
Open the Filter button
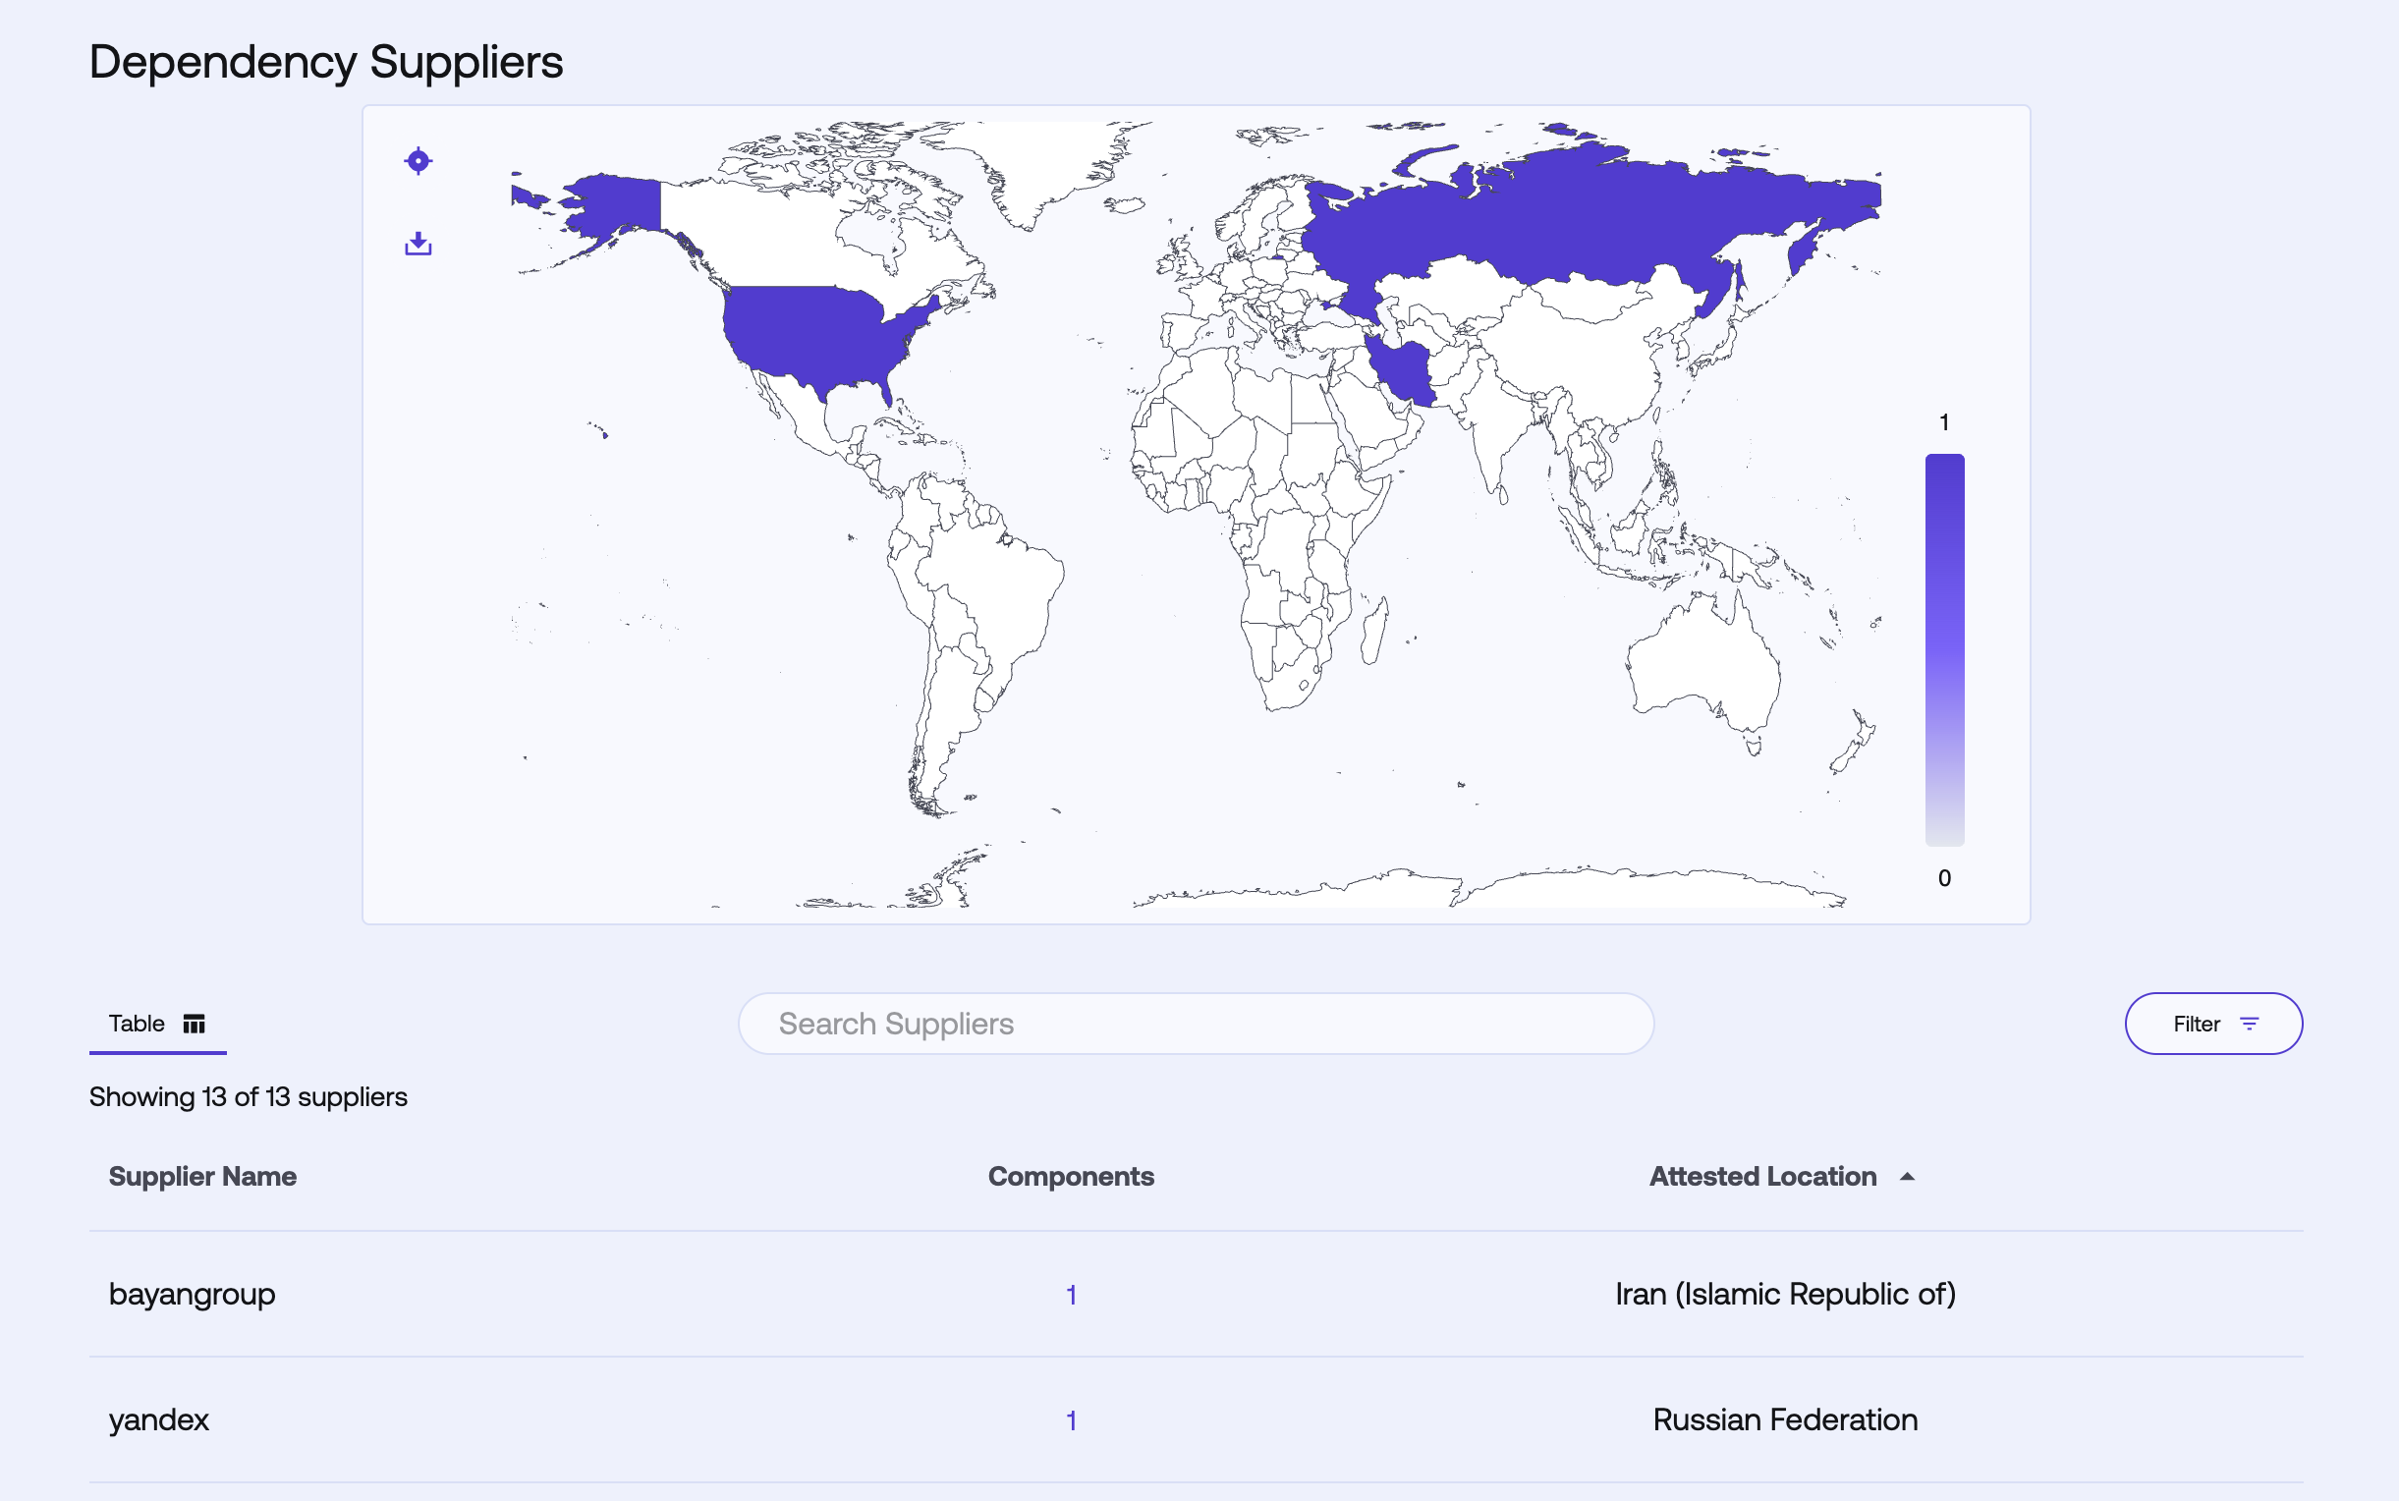[x=2212, y=1024]
